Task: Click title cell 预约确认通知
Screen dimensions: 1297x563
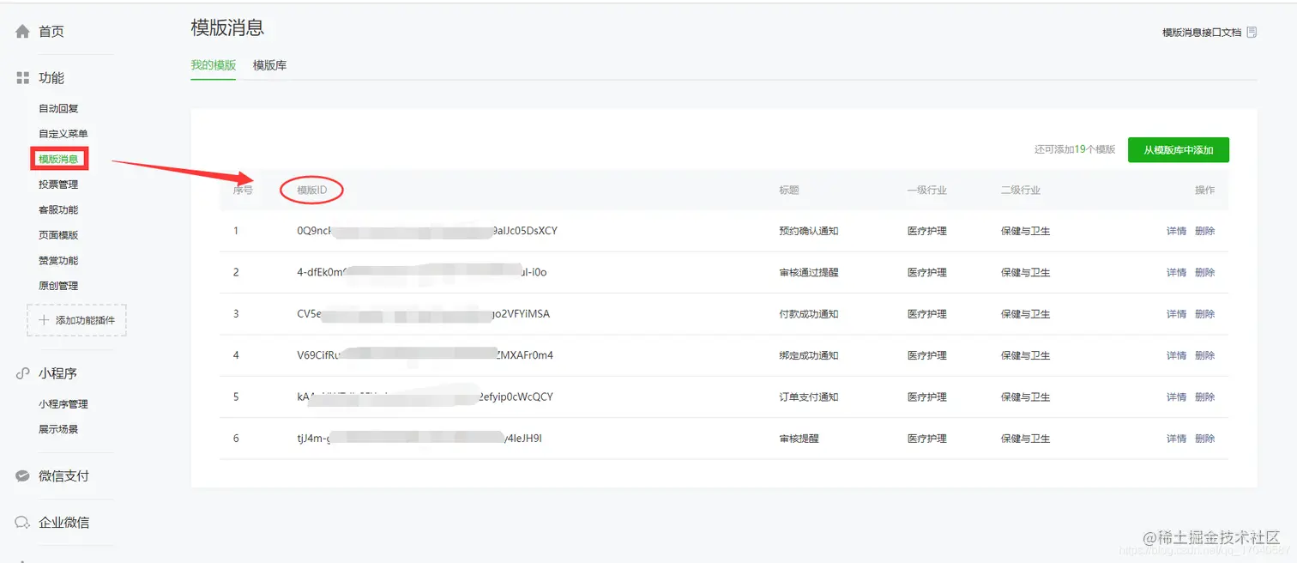Action: point(809,231)
